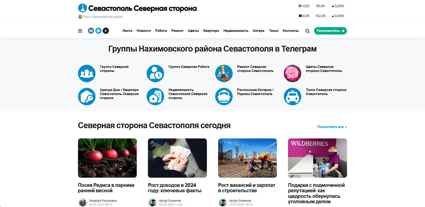Expand the hamburger navigation menu
425x207 pixels.
click(x=80, y=31)
